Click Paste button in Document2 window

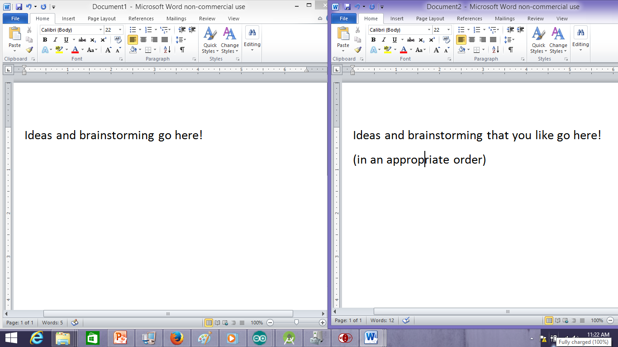click(x=343, y=40)
